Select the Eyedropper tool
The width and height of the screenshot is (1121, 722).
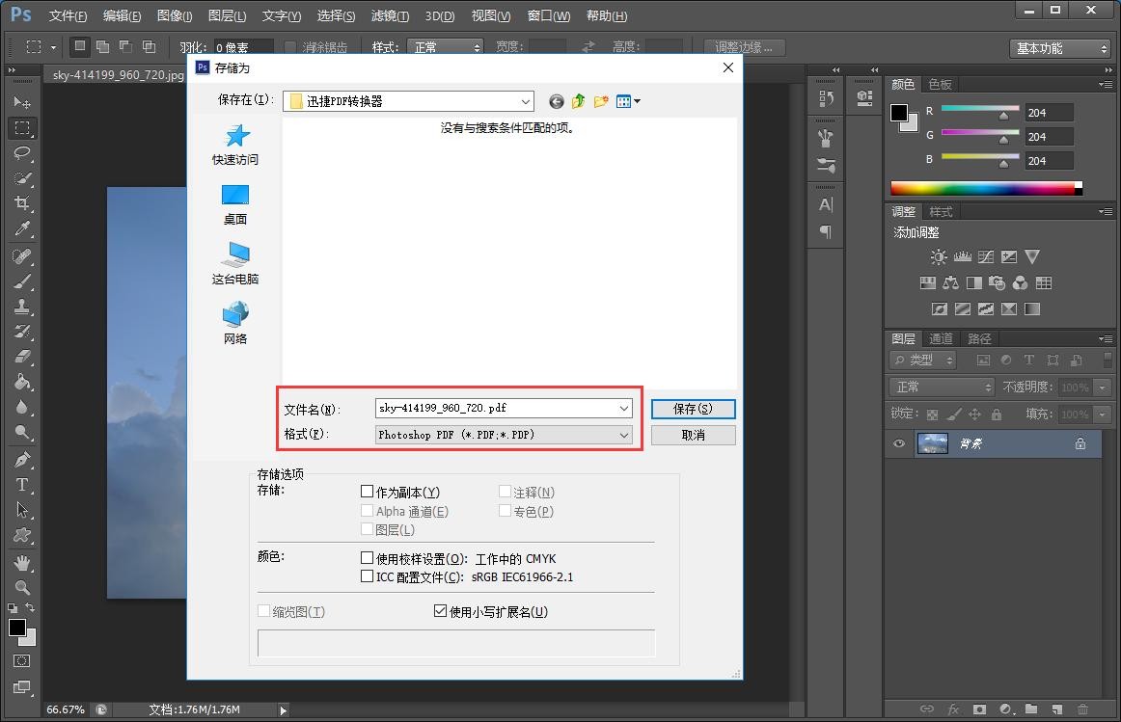click(x=22, y=228)
